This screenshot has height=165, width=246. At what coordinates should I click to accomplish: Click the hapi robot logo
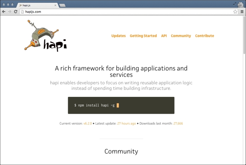[45, 36]
